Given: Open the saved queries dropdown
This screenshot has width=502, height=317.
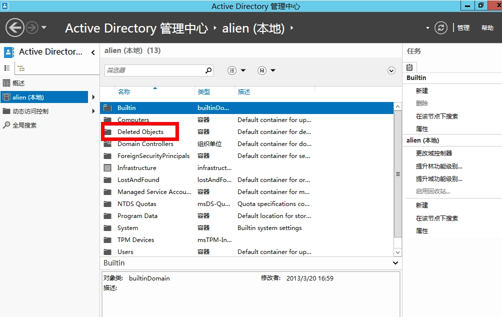Looking at the screenshot, I should click(266, 70).
